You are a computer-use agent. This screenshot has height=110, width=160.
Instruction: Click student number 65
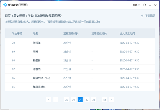13,87
